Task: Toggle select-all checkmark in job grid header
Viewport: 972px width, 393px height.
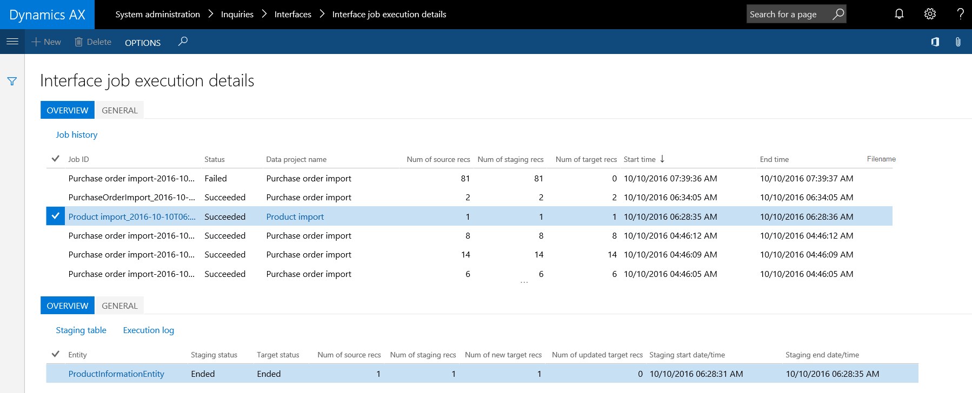Action: pyautogui.click(x=55, y=159)
